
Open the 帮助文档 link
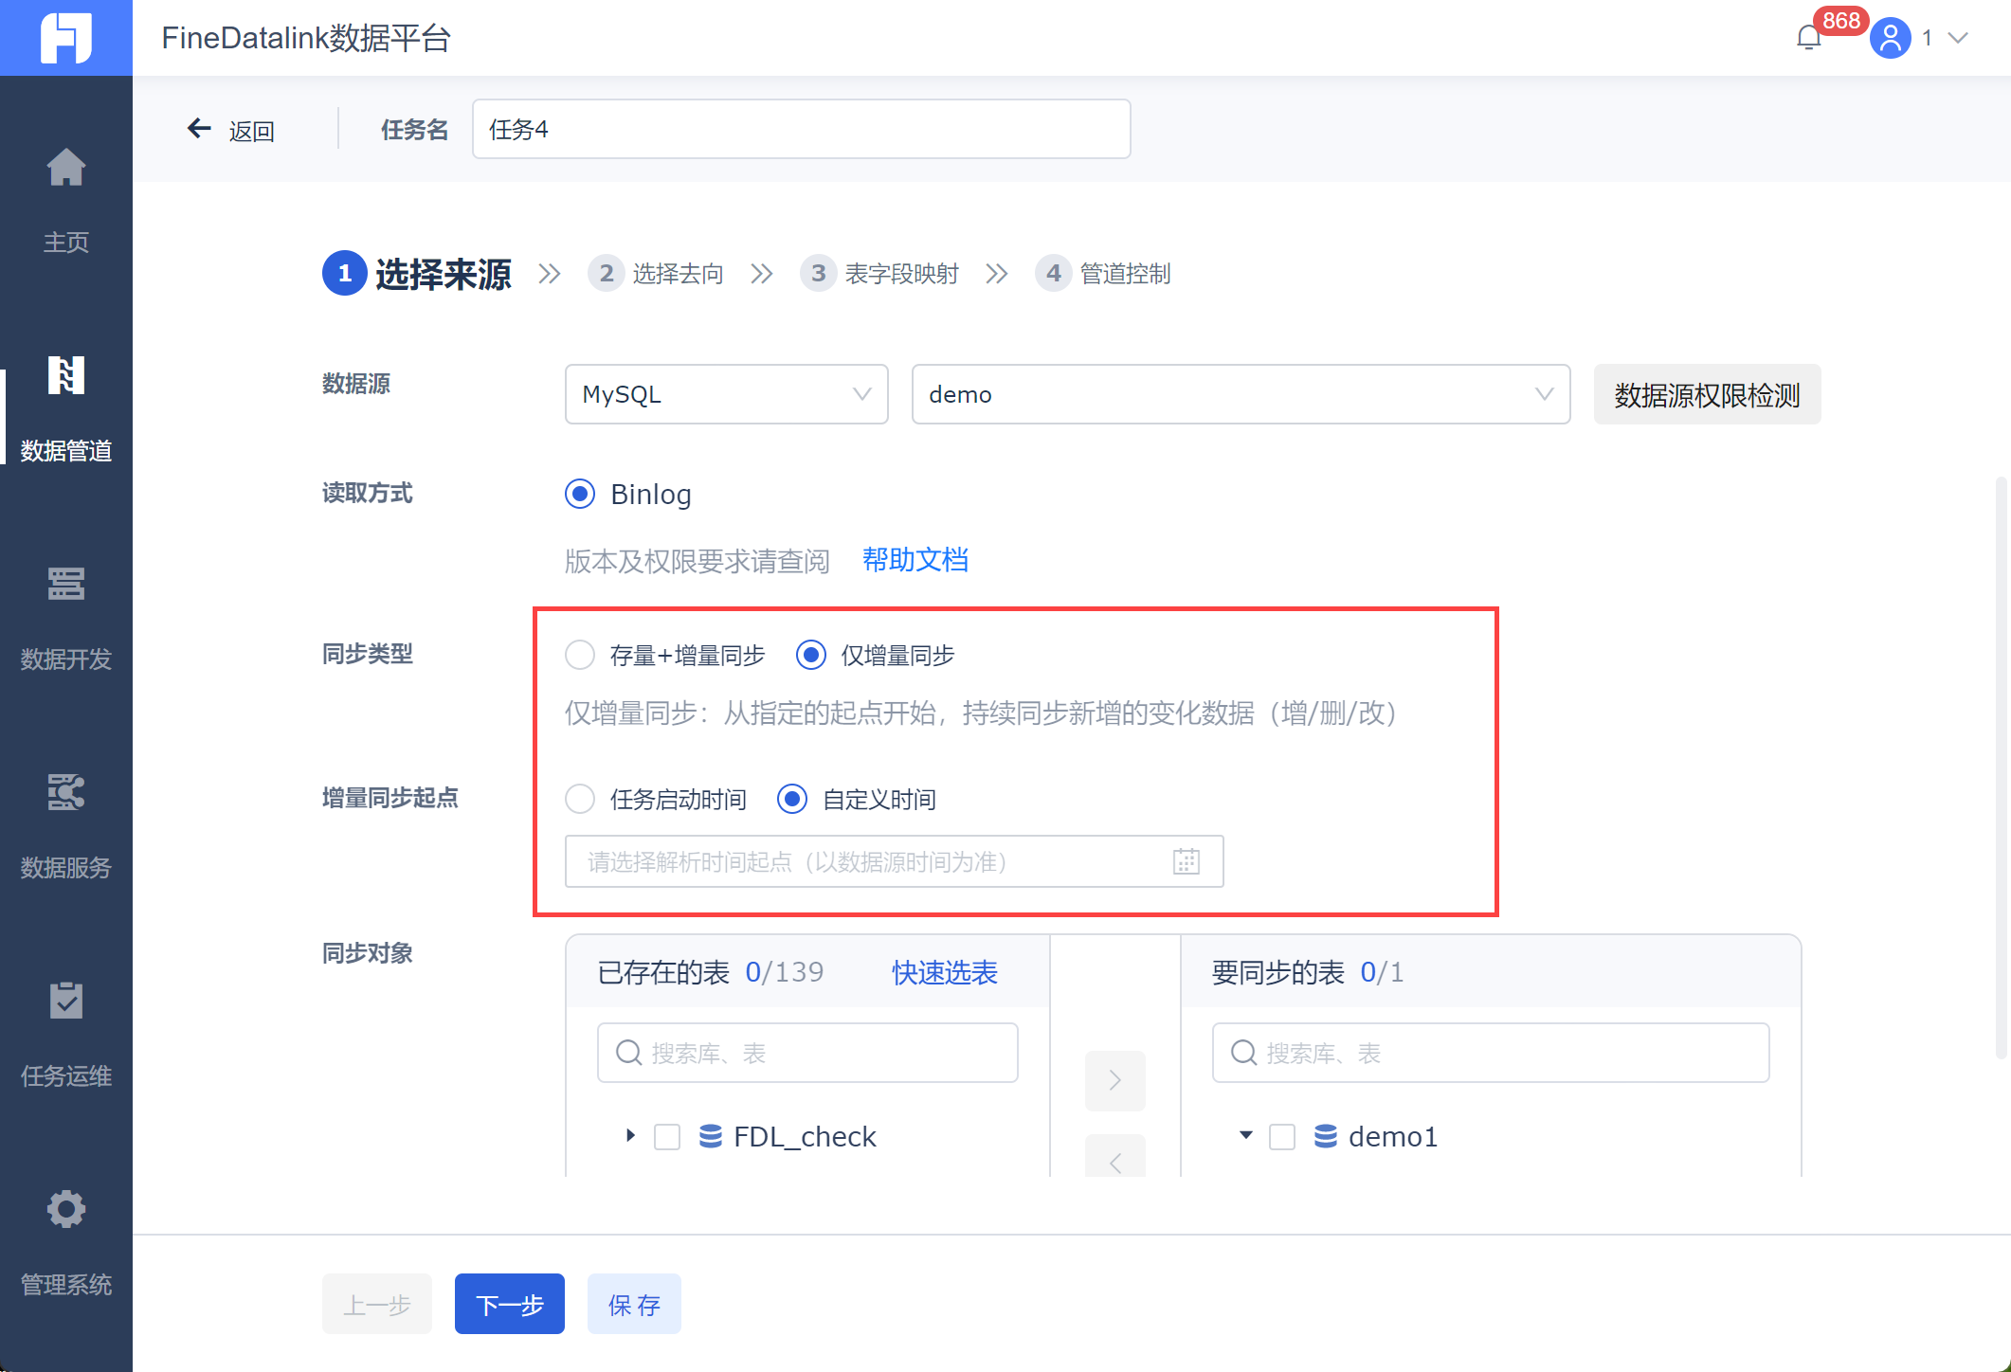point(915,560)
